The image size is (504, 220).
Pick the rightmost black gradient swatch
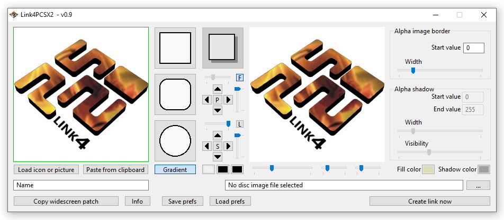click(237, 170)
